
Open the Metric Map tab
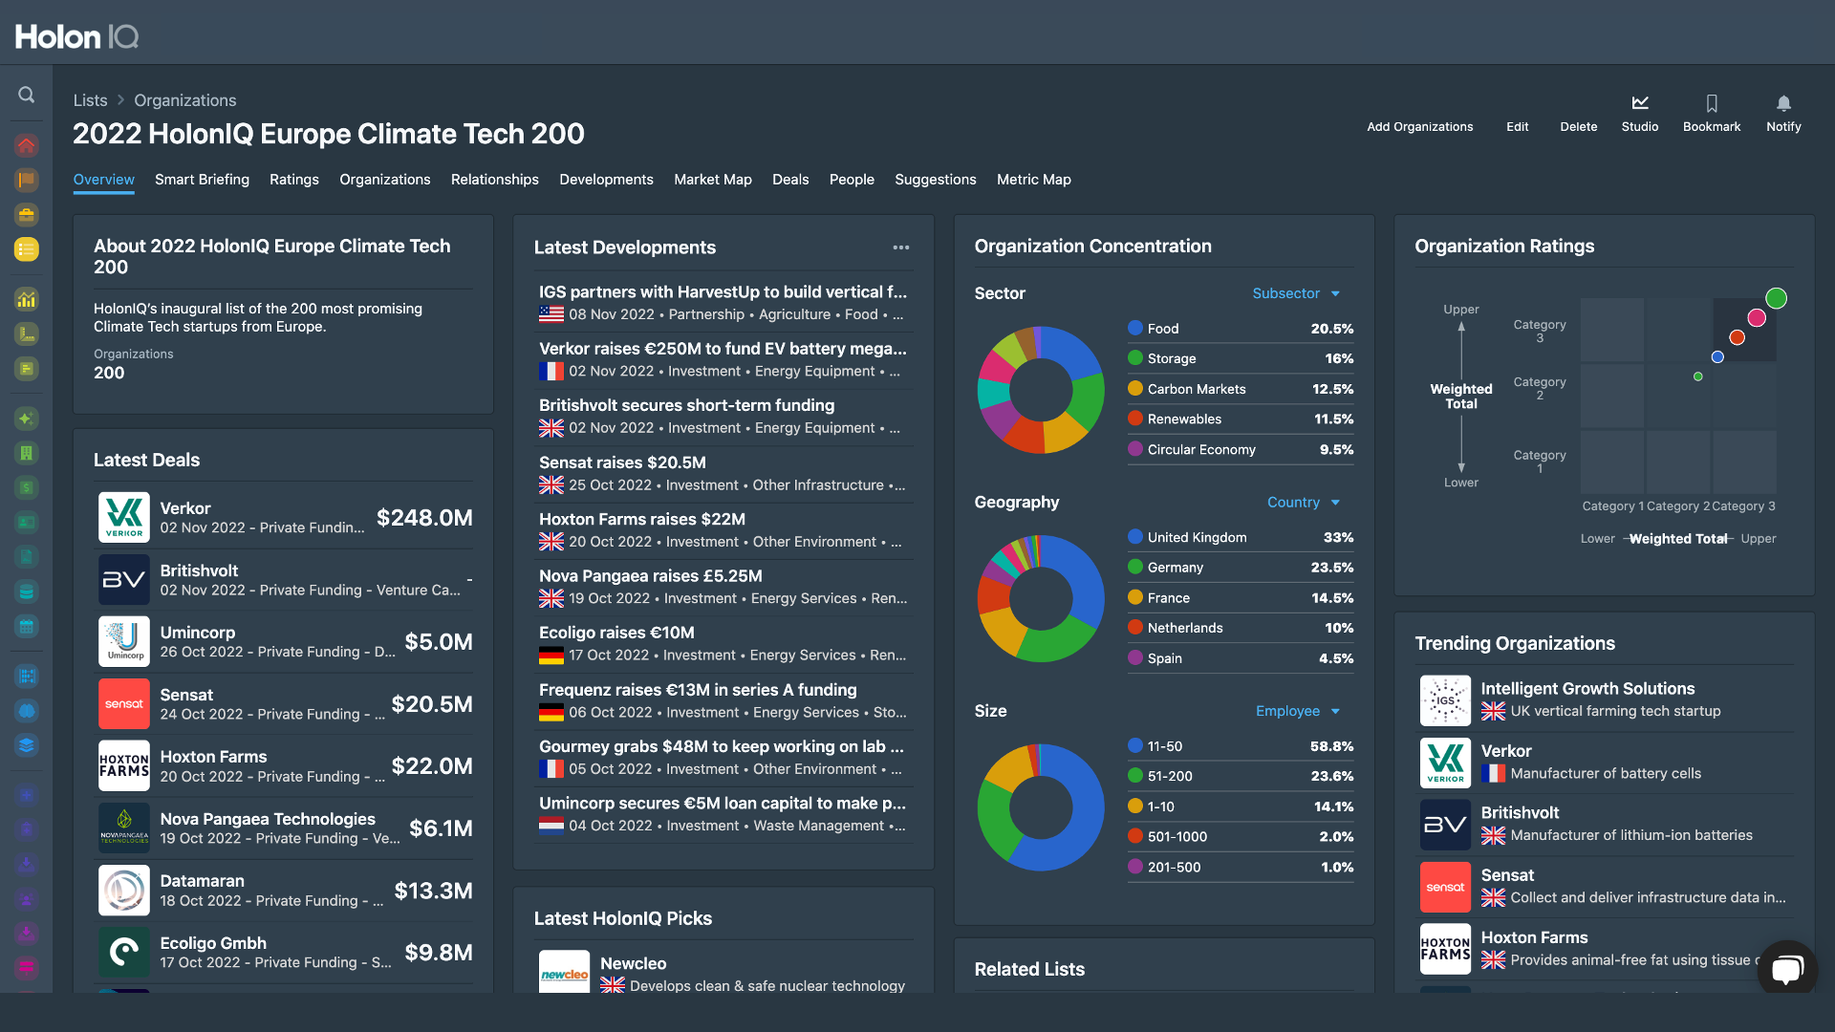[1034, 180]
